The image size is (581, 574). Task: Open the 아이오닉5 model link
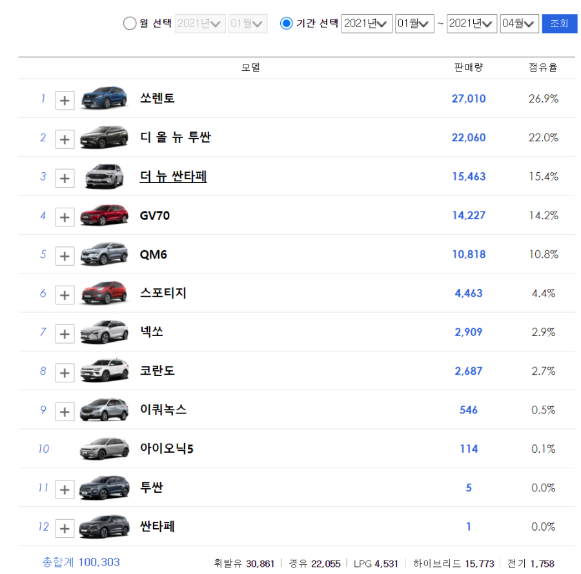[x=167, y=448]
